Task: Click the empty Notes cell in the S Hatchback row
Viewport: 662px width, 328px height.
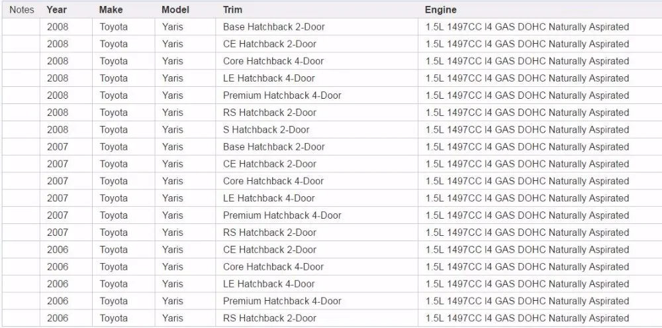Action: 21,130
